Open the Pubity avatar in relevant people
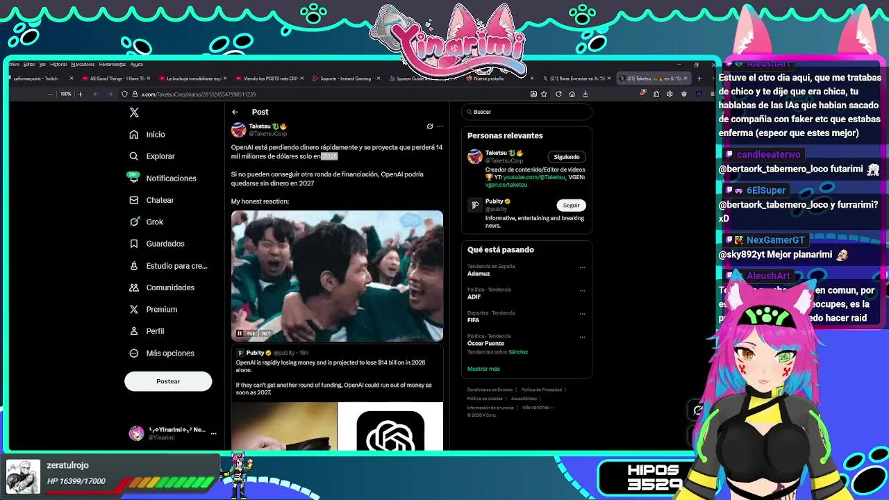 [475, 205]
